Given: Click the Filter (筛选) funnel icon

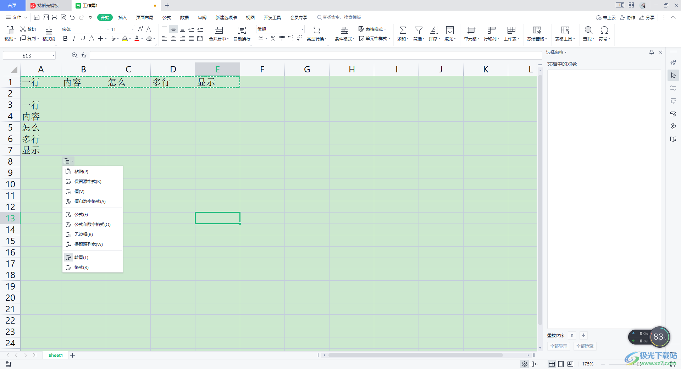Looking at the screenshot, I should [419, 30].
